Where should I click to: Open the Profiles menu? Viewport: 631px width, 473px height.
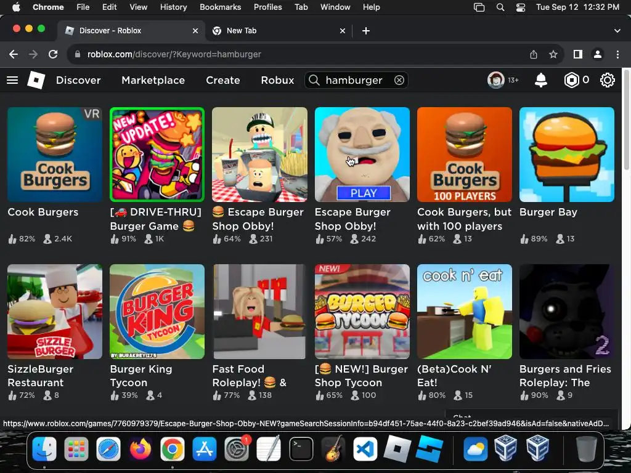pyautogui.click(x=267, y=7)
